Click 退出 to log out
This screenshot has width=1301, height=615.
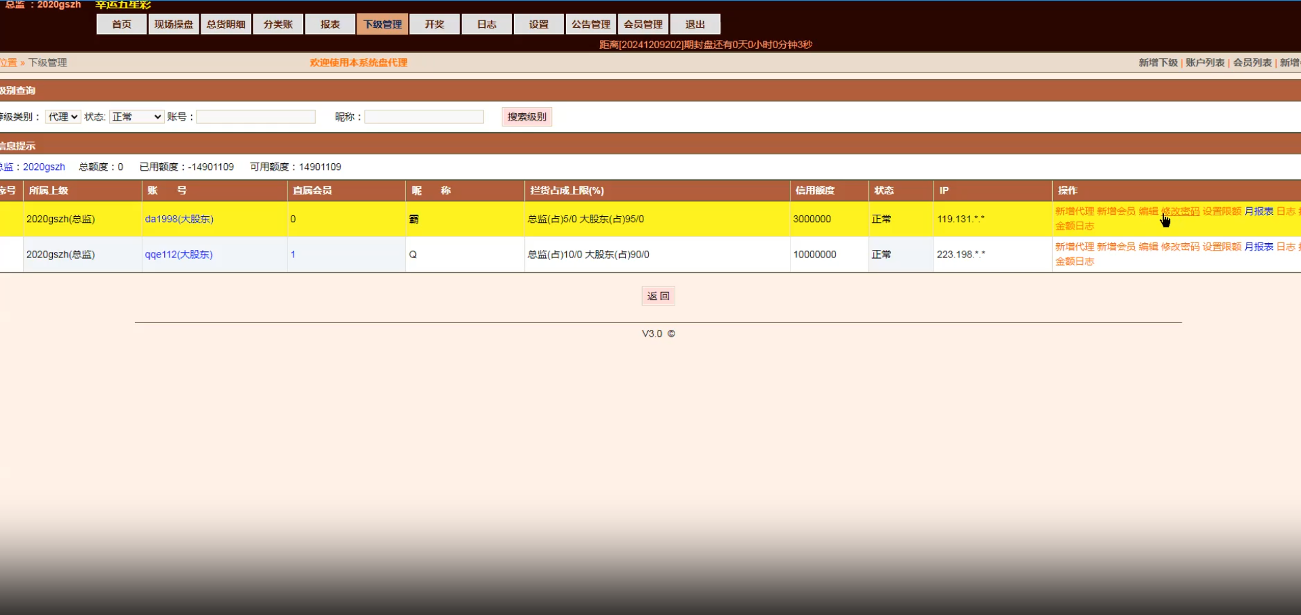pyautogui.click(x=695, y=24)
